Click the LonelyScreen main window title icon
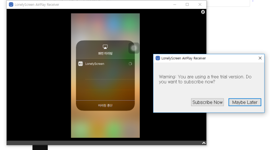Viewport: 274px width, 150px height. (x=11, y=4)
